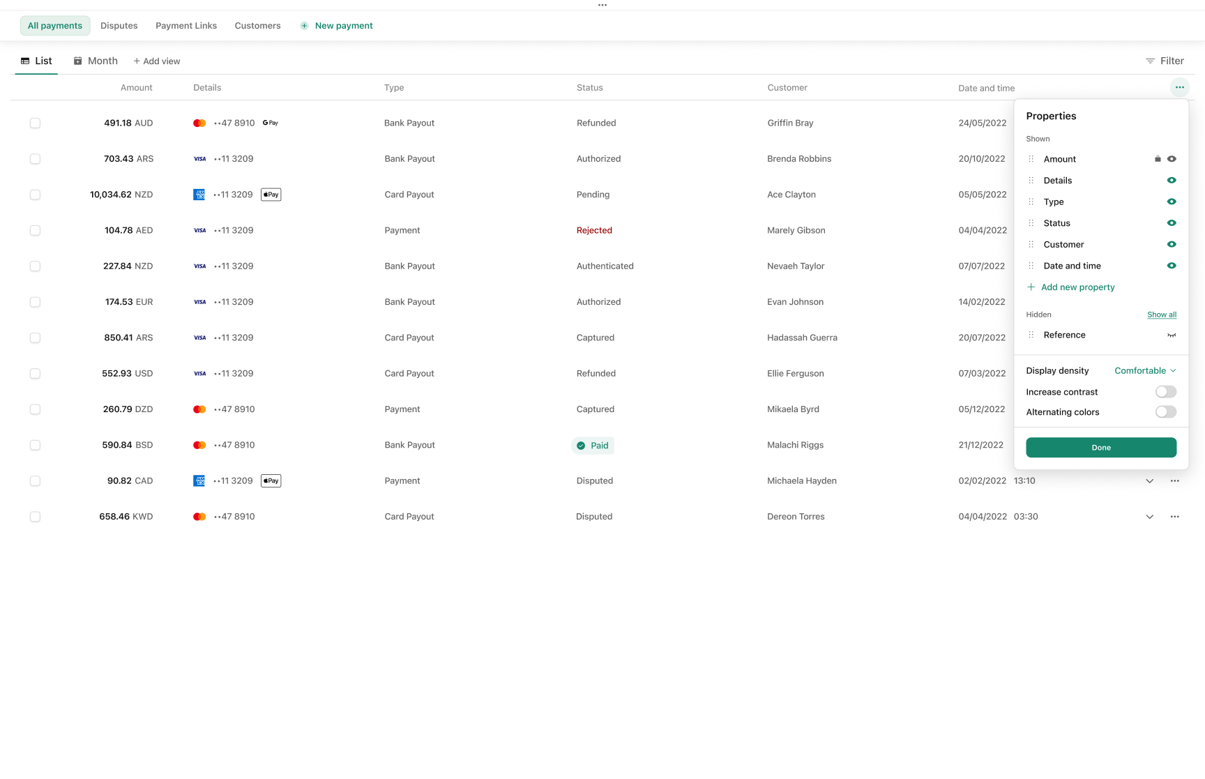Enable the Increase contrast switch

[1165, 392]
